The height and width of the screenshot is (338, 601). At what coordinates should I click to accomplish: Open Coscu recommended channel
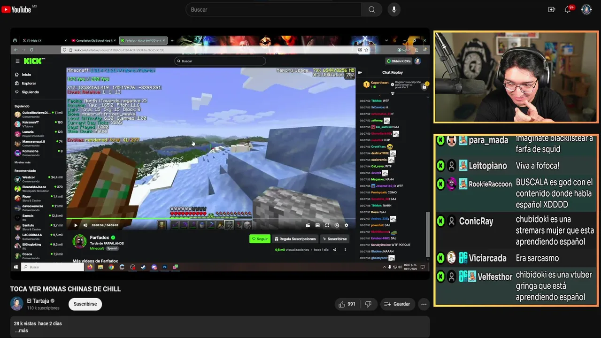39,255
